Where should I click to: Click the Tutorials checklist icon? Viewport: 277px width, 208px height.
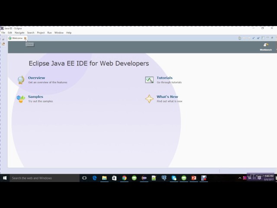click(149, 80)
